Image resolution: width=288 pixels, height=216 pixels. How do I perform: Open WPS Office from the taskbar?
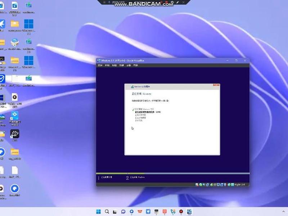140,212
